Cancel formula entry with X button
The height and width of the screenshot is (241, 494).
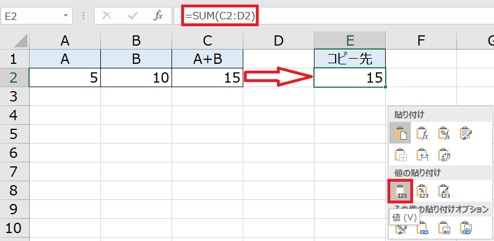pos(107,16)
